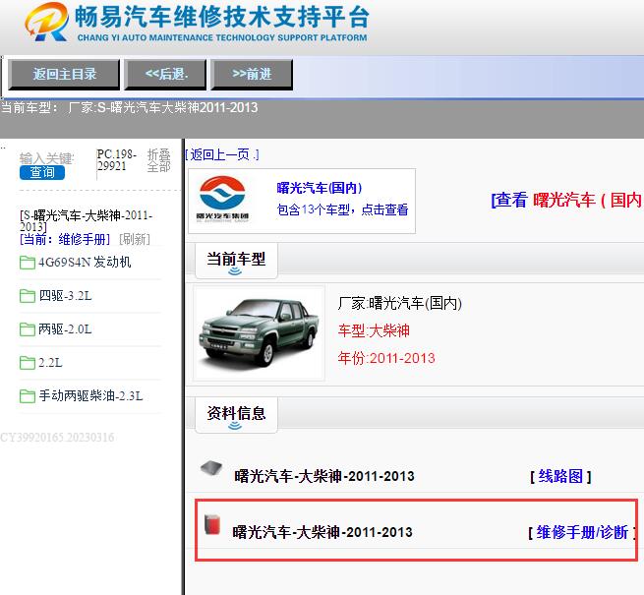
Task: Select the 资料信息 tab
Action: (236, 415)
